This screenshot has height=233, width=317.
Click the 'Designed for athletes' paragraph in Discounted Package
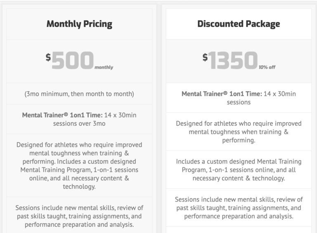(x=239, y=132)
